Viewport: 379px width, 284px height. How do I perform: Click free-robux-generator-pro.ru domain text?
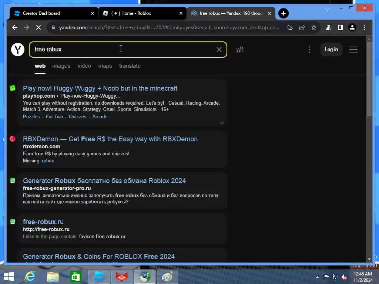click(57, 188)
